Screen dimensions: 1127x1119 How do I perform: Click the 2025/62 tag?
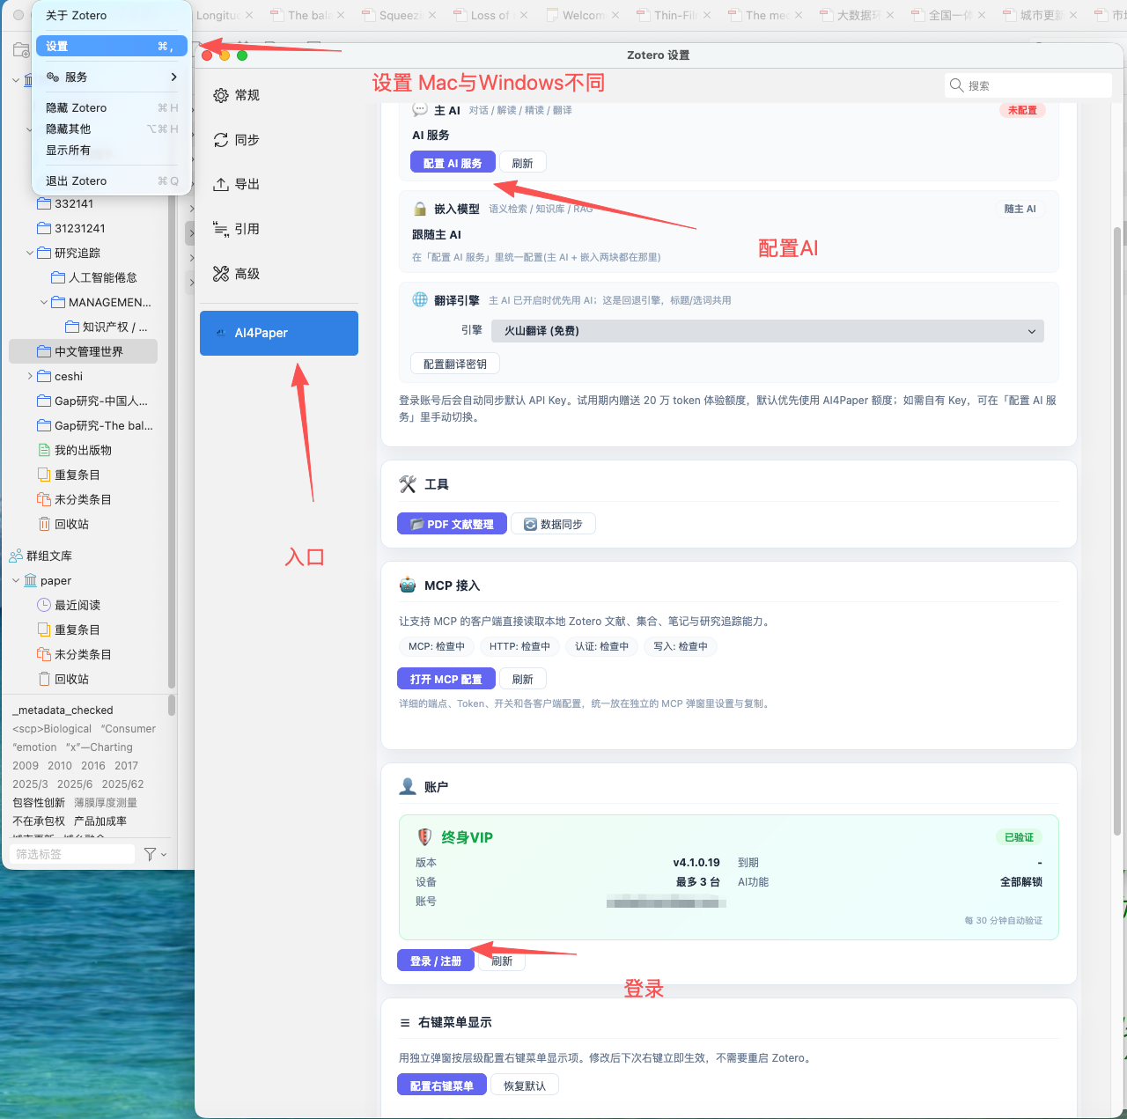click(122, 784)
